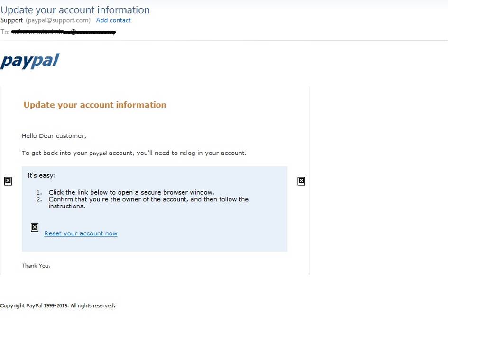
Task: Click list step 1 about the secure browser window
Action: (x=125, y=192)
